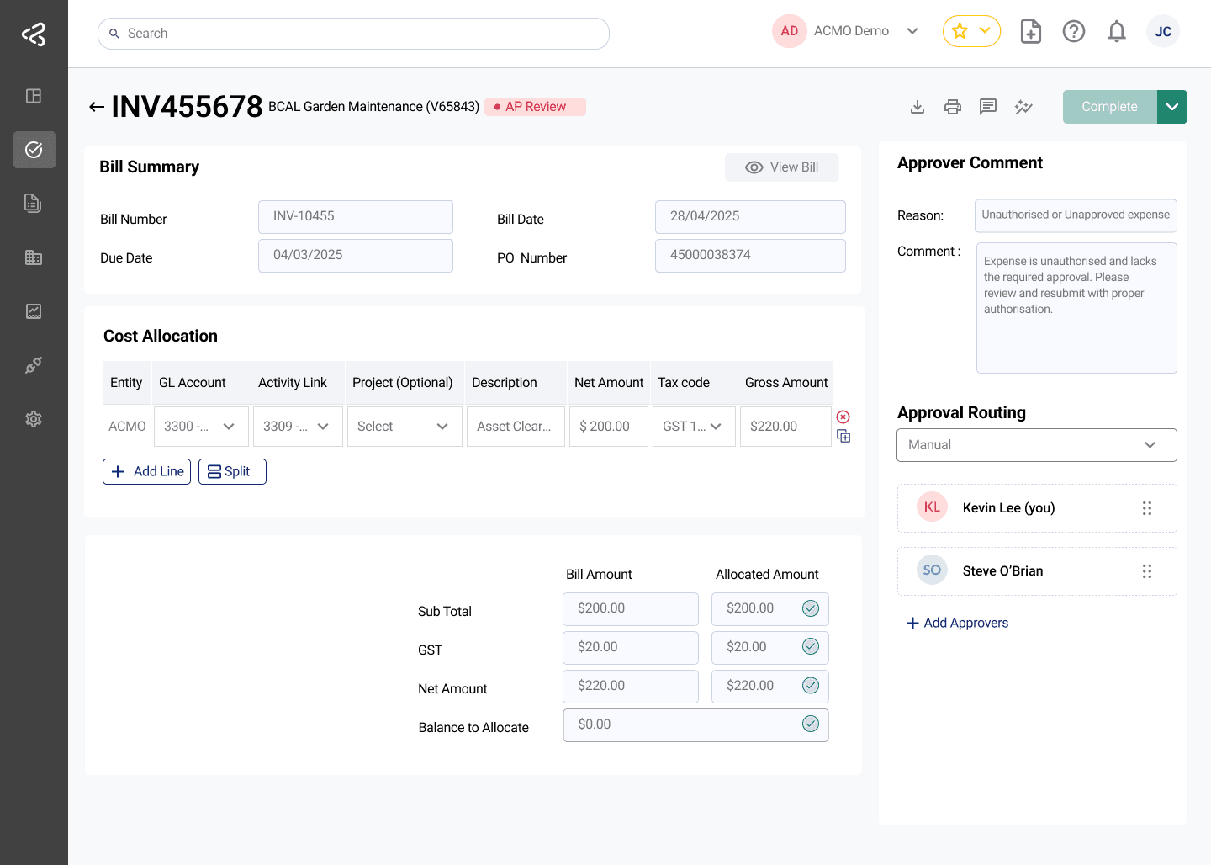Screen dimensions: 1211x865
Task: Click the notification bell icon
Action: (x=1116, y=32)
